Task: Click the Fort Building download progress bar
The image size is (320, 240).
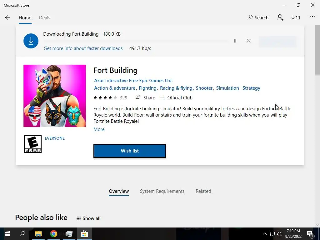Action: (x=136, y=41)
